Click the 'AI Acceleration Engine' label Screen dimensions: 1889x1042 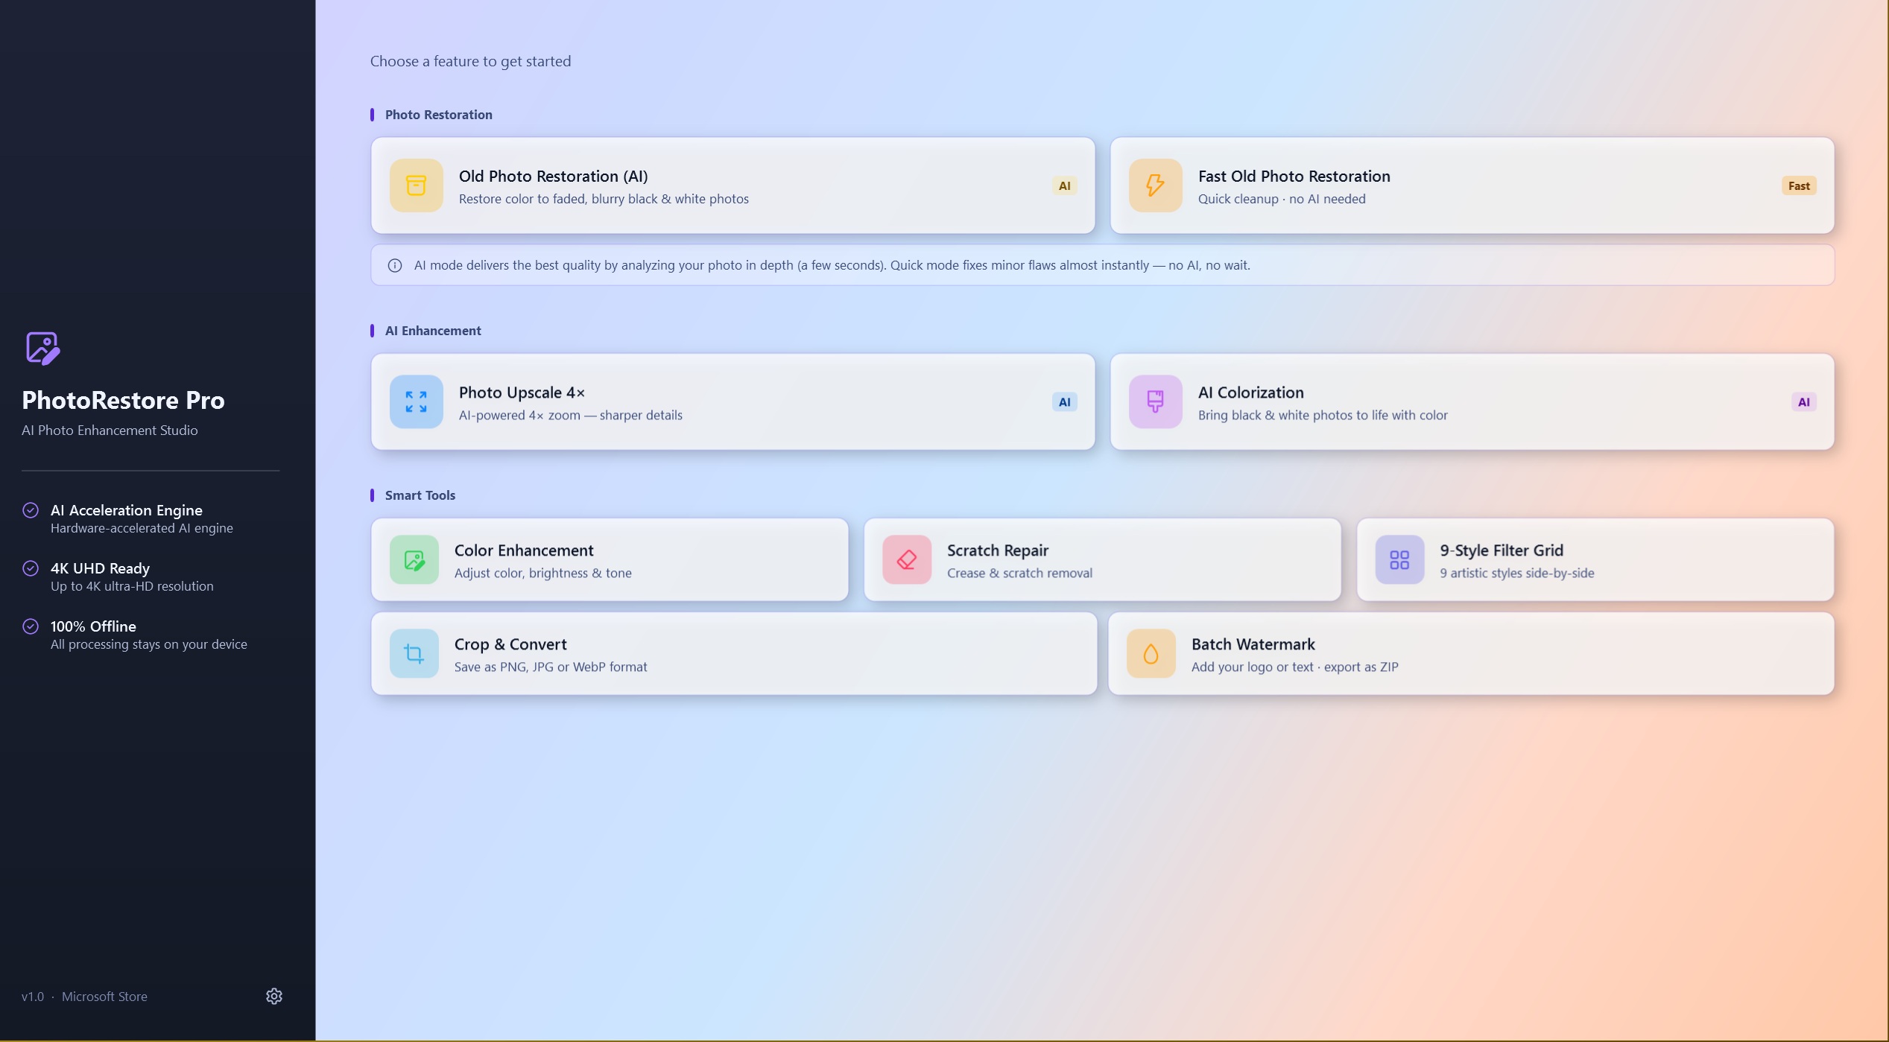click(127, 510)
